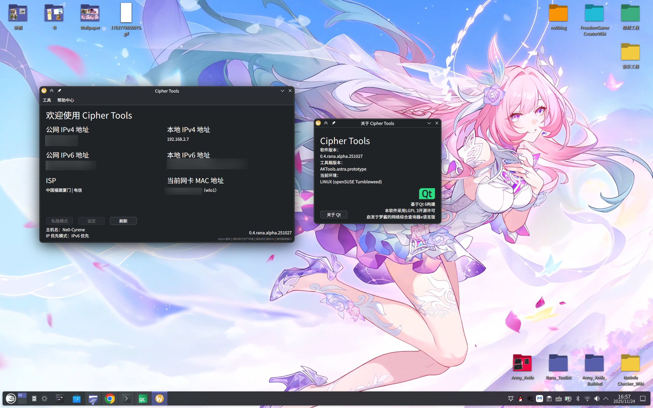Open Discover software store from taskbar

[76, 398]
